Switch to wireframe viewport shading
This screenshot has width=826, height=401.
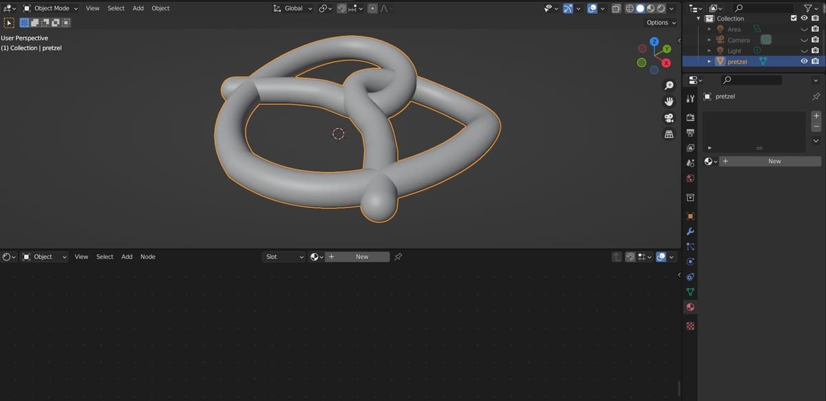pos(629,8)
